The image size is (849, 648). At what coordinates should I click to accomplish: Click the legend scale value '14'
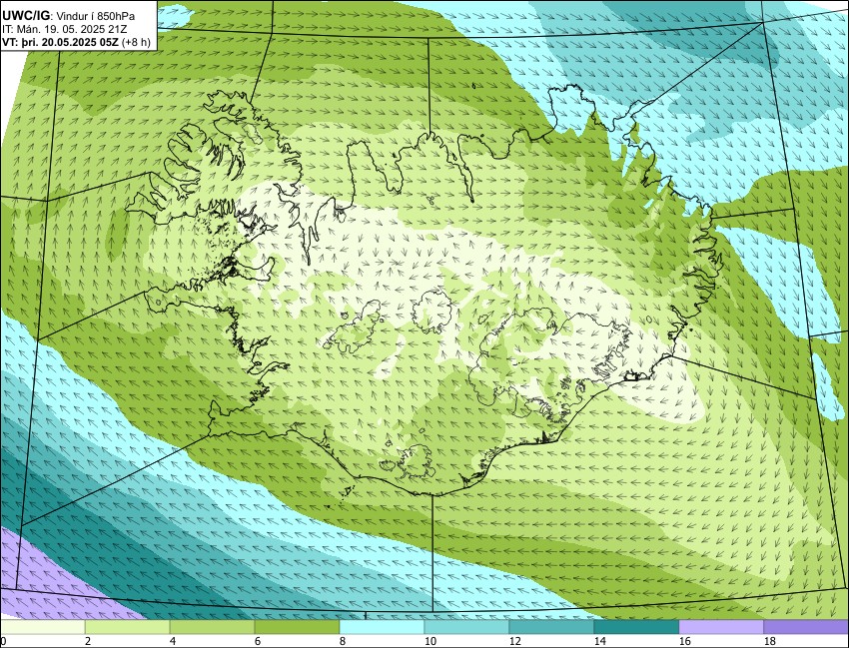(x=600, y=641)
